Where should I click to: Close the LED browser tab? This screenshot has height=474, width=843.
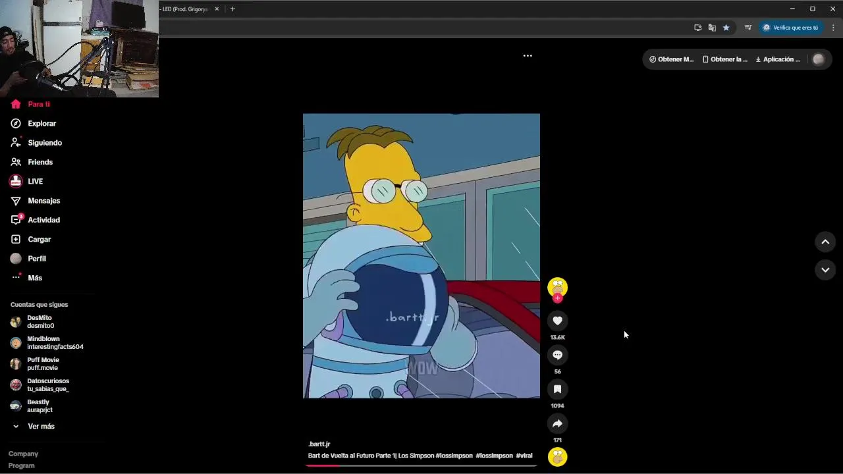(x=217, y=9)
